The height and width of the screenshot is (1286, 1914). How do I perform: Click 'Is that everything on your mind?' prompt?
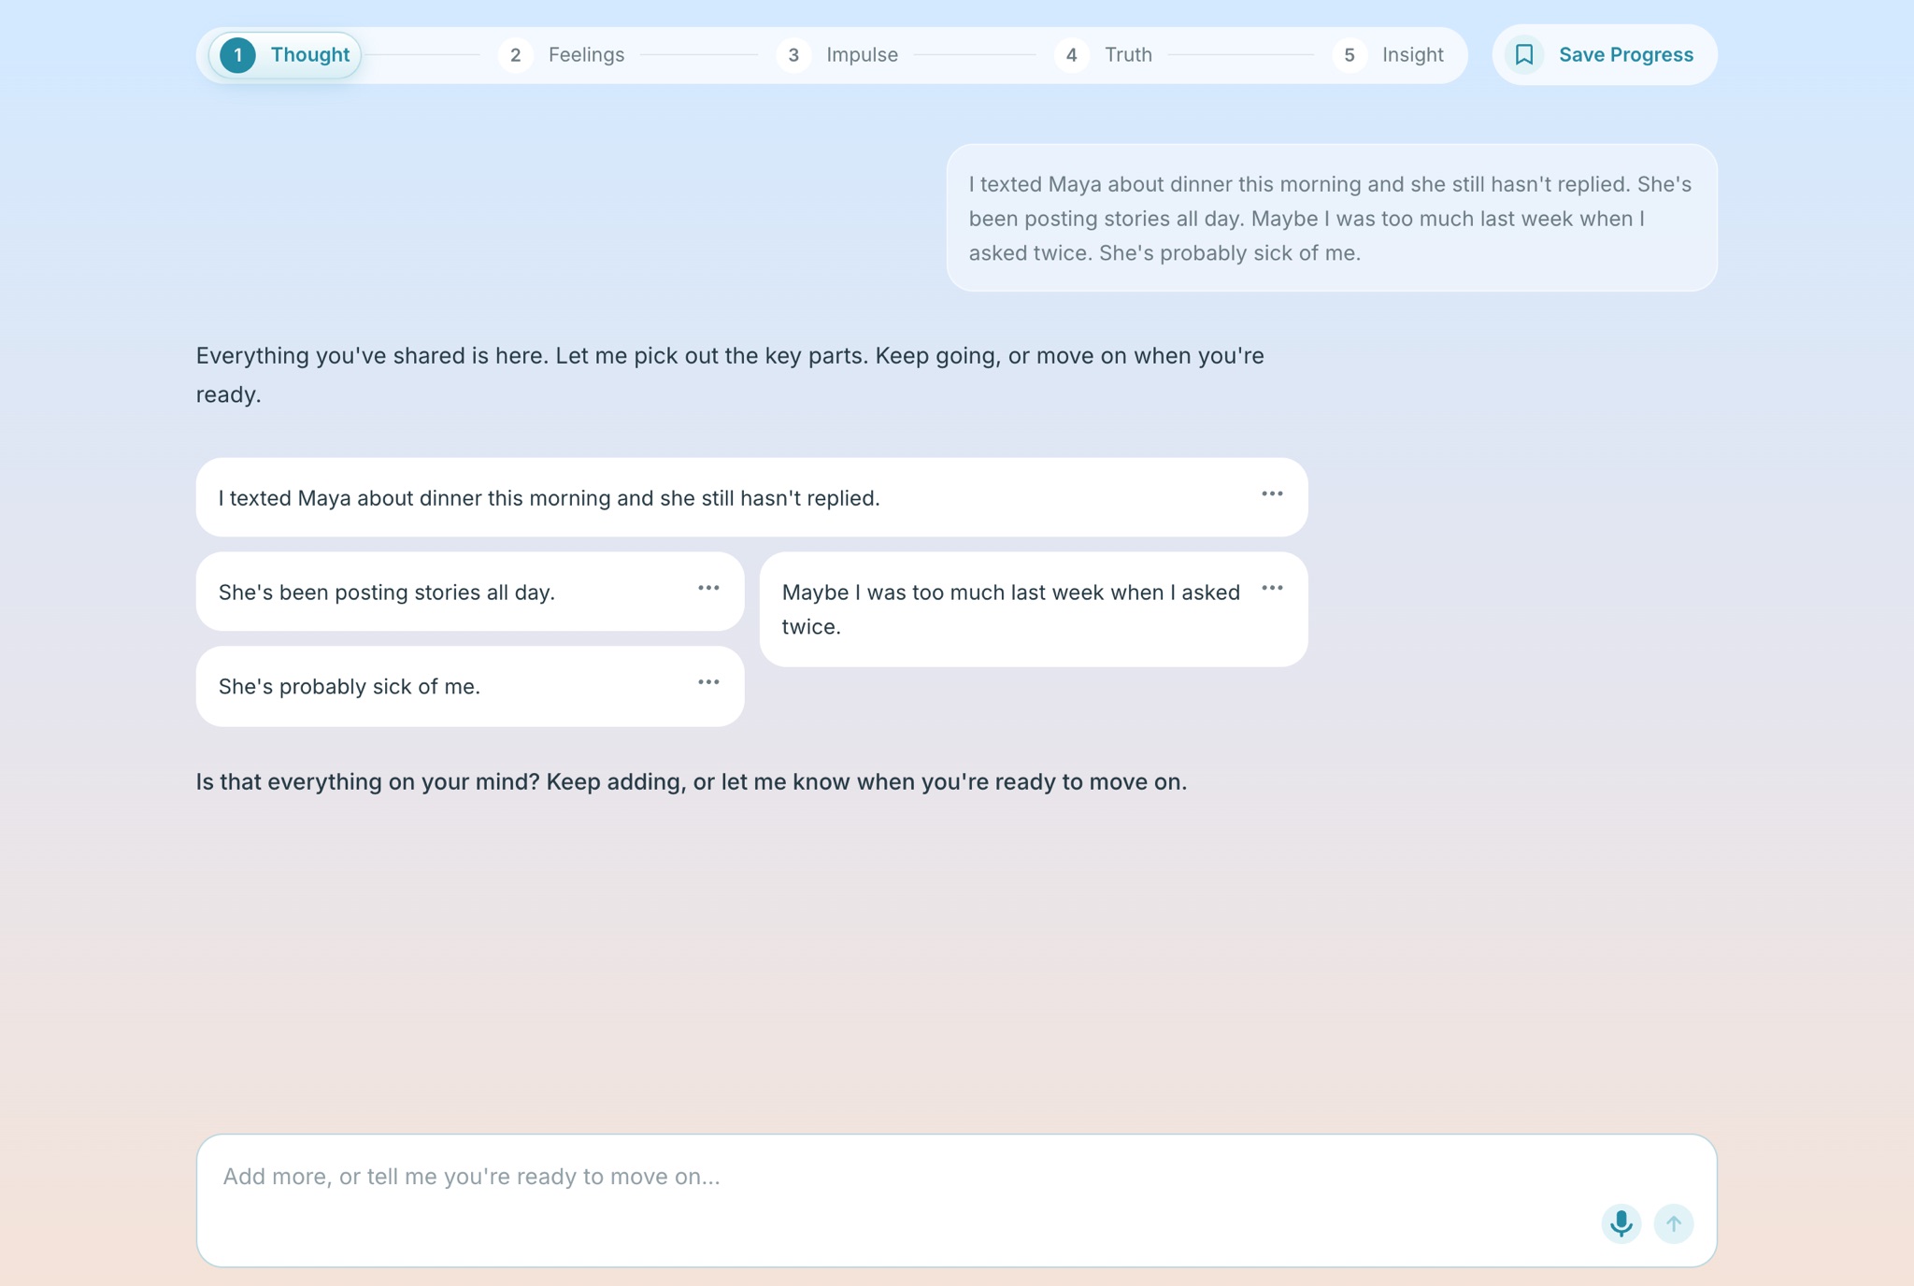692,782
